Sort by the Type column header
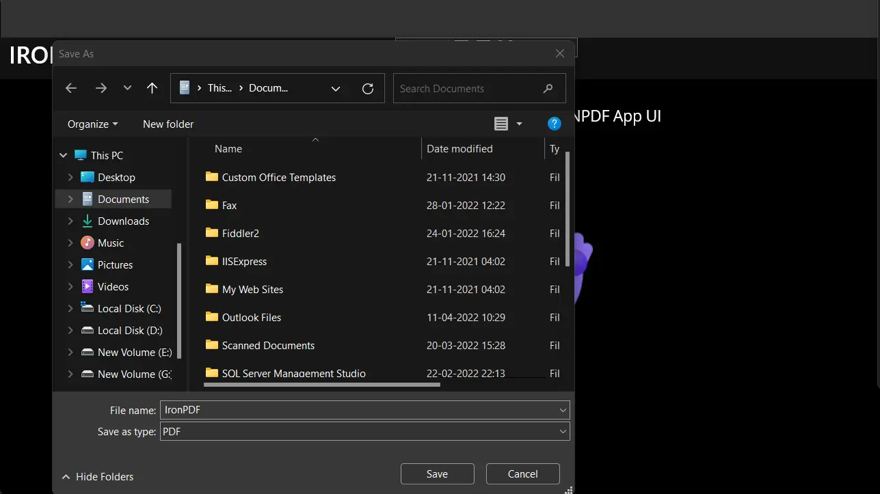Image resolution: width=880 pixels, height=494 pixels. click(x=555, y=148)
